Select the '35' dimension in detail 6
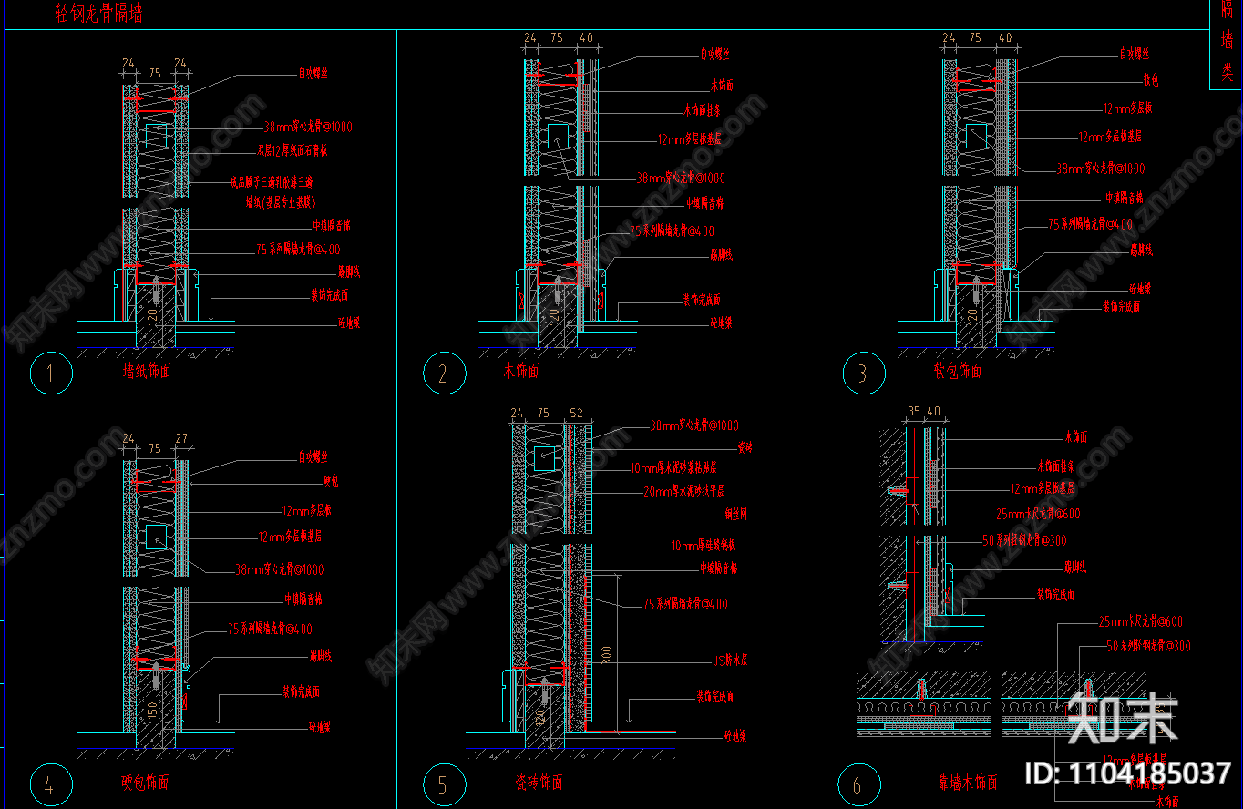The height and width of the screenshot is (809, 1243). tap(913, 413)
